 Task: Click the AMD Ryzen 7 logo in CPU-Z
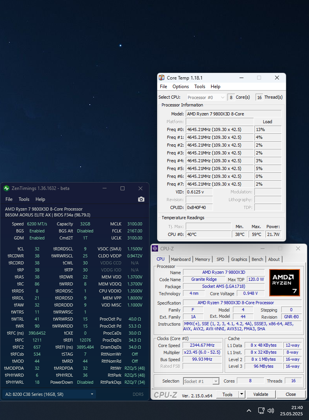coord(284,283)
